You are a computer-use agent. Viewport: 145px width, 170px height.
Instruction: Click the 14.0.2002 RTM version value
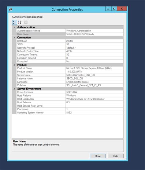point(74,72)
